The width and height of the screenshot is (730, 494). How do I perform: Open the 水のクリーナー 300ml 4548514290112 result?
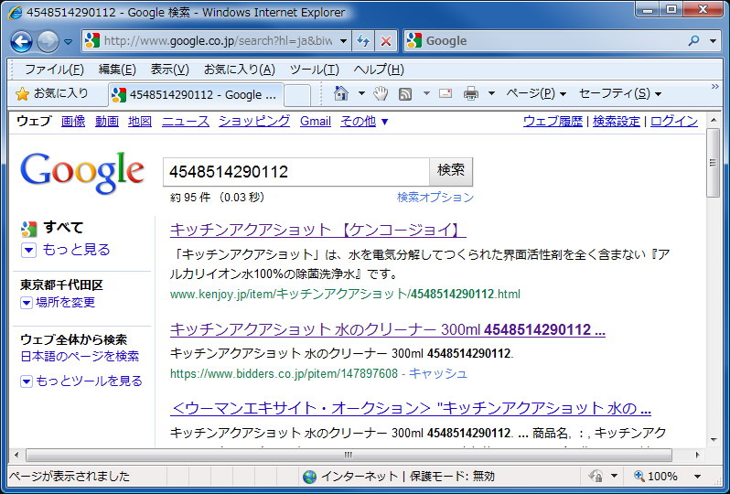[387, 330]
